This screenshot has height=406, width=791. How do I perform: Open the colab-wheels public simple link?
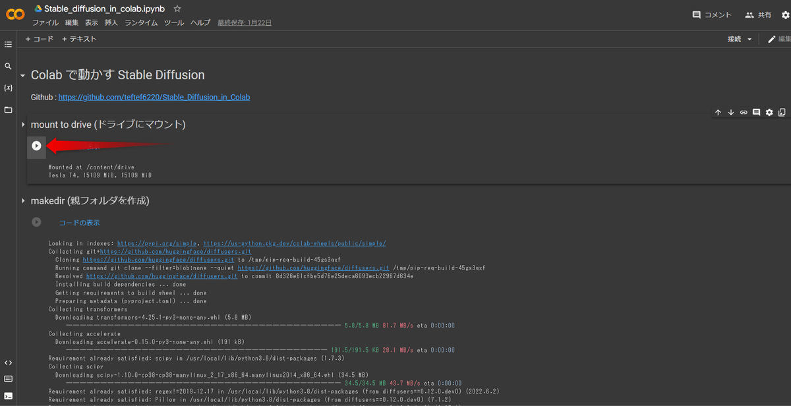click(x=295, y=243)
